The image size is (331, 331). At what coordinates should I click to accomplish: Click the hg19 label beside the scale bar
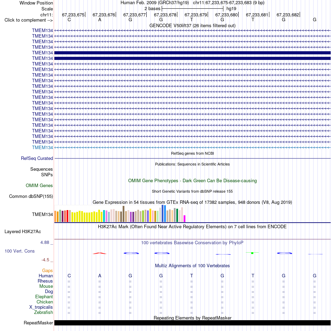pos(231,9)
